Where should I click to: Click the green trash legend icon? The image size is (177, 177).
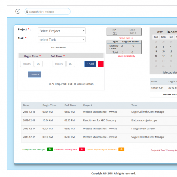point(50,150)
